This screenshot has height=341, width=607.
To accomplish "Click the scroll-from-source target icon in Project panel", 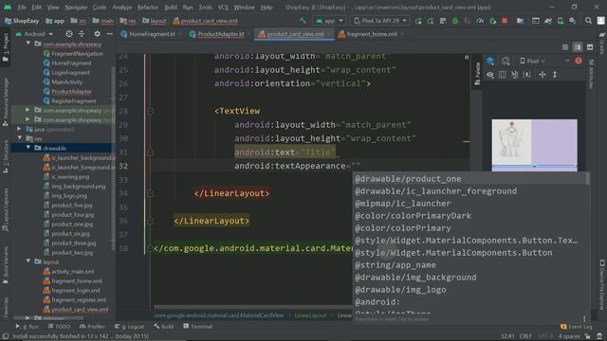I will tap(69, 34).
